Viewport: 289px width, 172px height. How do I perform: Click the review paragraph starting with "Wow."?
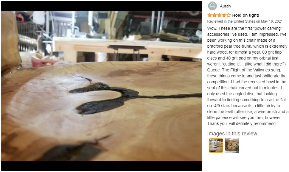pos(248,76)
